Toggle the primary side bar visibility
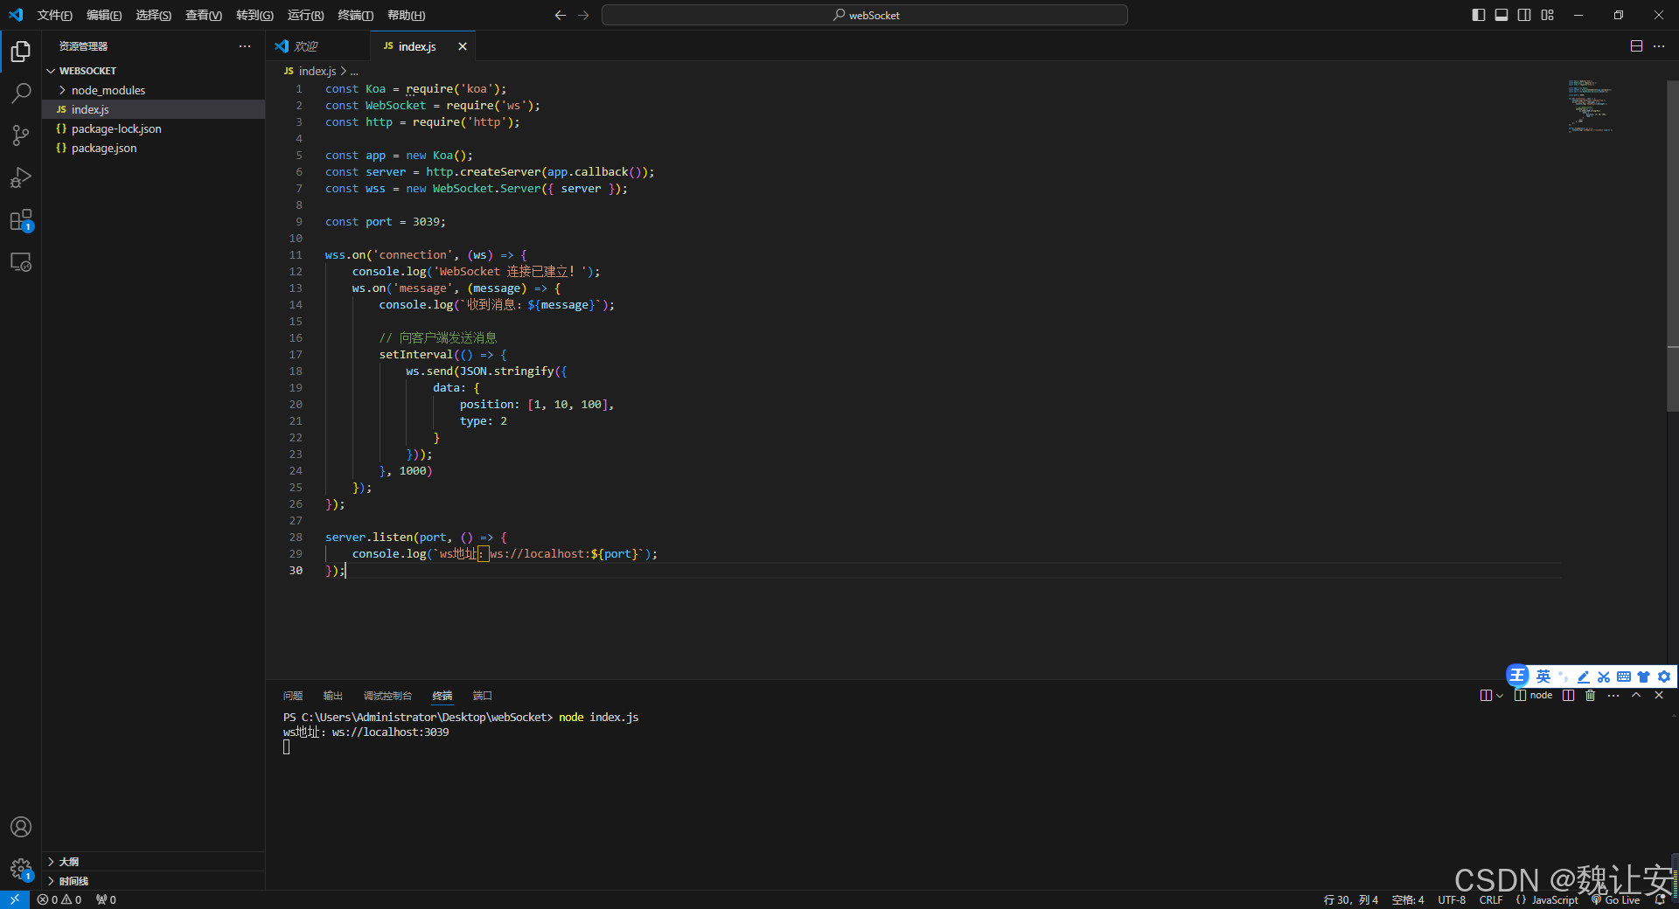Image resolution: width=1679 pixels, height=909 pixels. [x=1479, y=15]
